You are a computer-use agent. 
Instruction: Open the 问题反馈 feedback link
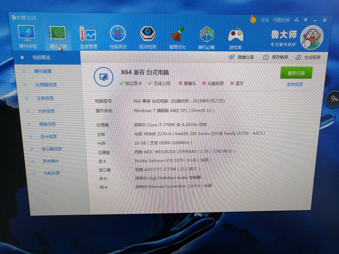pyautogui.click(x=281, y=20)
